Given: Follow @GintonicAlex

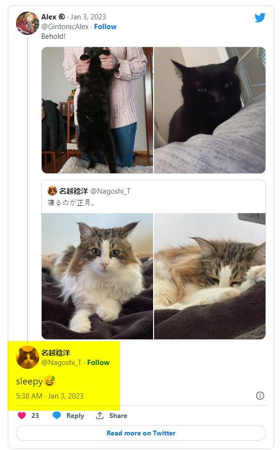Looking at the screenshot, I should tap(105, 27).
